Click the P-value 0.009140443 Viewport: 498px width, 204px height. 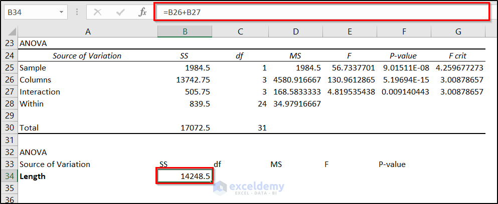pyautogui.click(x=406, y=92)
